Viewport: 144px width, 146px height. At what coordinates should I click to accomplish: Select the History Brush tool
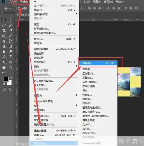10,41
